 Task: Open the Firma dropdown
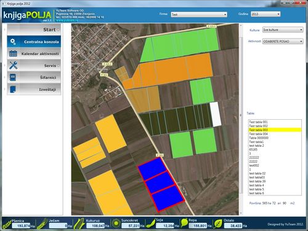tap(199, 15)
